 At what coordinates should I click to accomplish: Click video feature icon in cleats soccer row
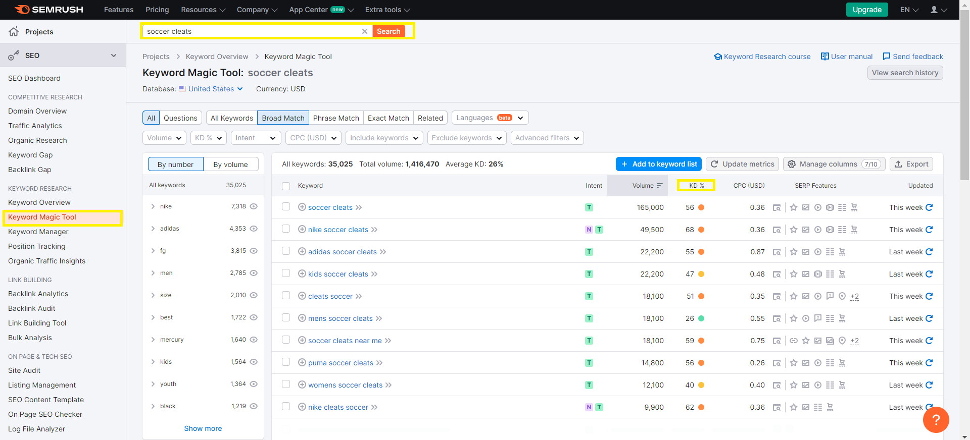pos(818,296)
